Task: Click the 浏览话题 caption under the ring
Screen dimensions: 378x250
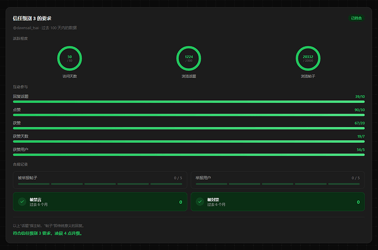Action: [189, 76]
